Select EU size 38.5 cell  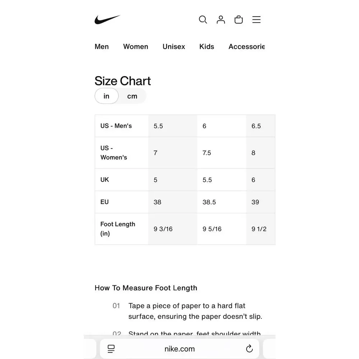click(222, 202)
